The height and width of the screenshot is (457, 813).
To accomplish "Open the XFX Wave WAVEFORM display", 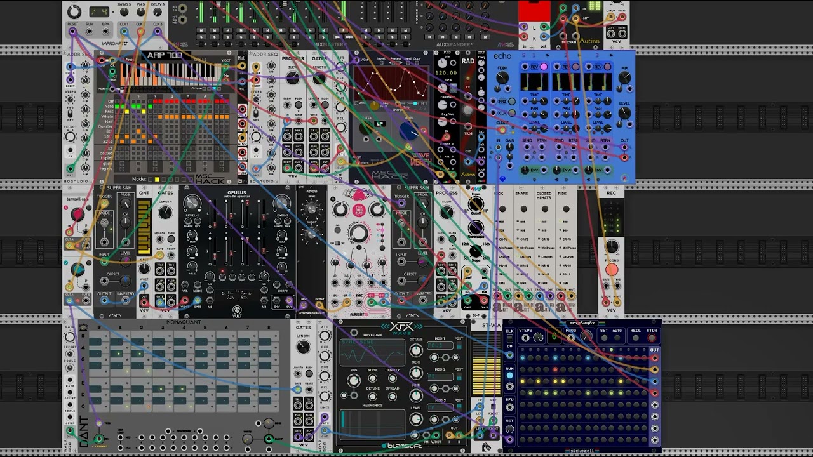I will 372,353.
